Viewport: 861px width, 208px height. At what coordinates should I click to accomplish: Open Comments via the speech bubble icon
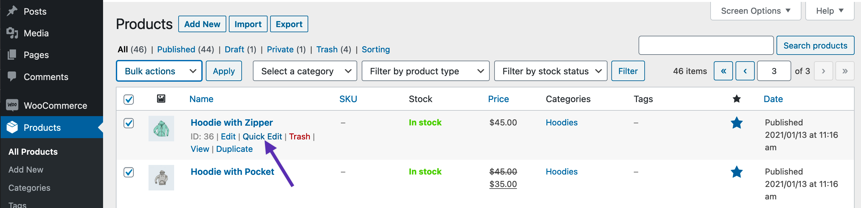click(12, 77)
